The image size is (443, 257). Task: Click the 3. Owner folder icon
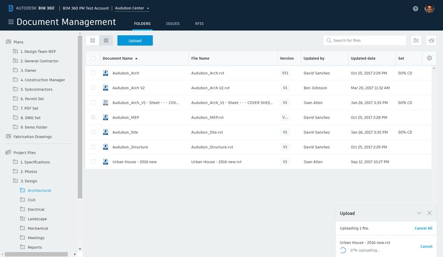[x=16, y=70]
